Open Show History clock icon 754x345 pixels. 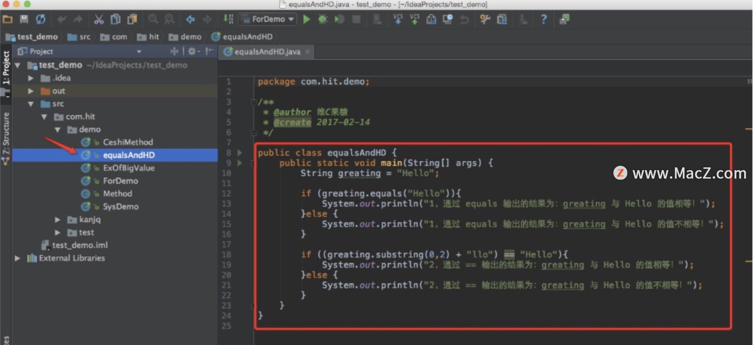tap(448, 19)
